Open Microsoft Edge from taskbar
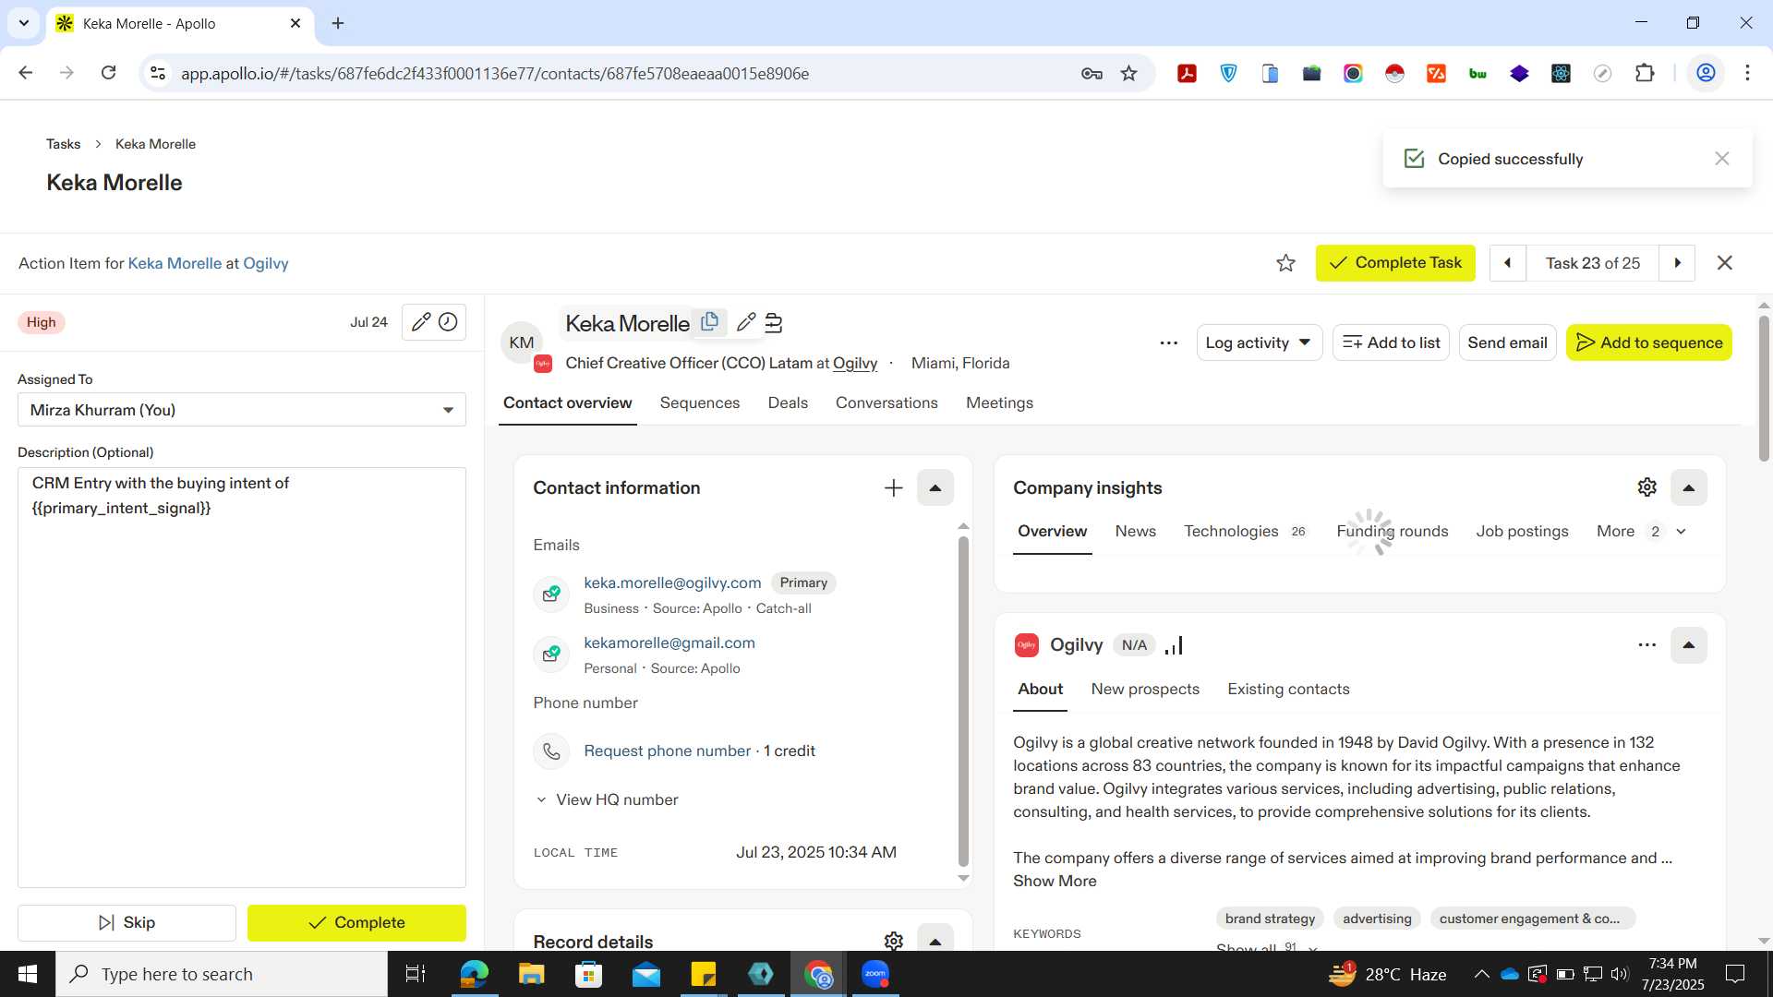The image size is (1773, 997). (474, 974)
